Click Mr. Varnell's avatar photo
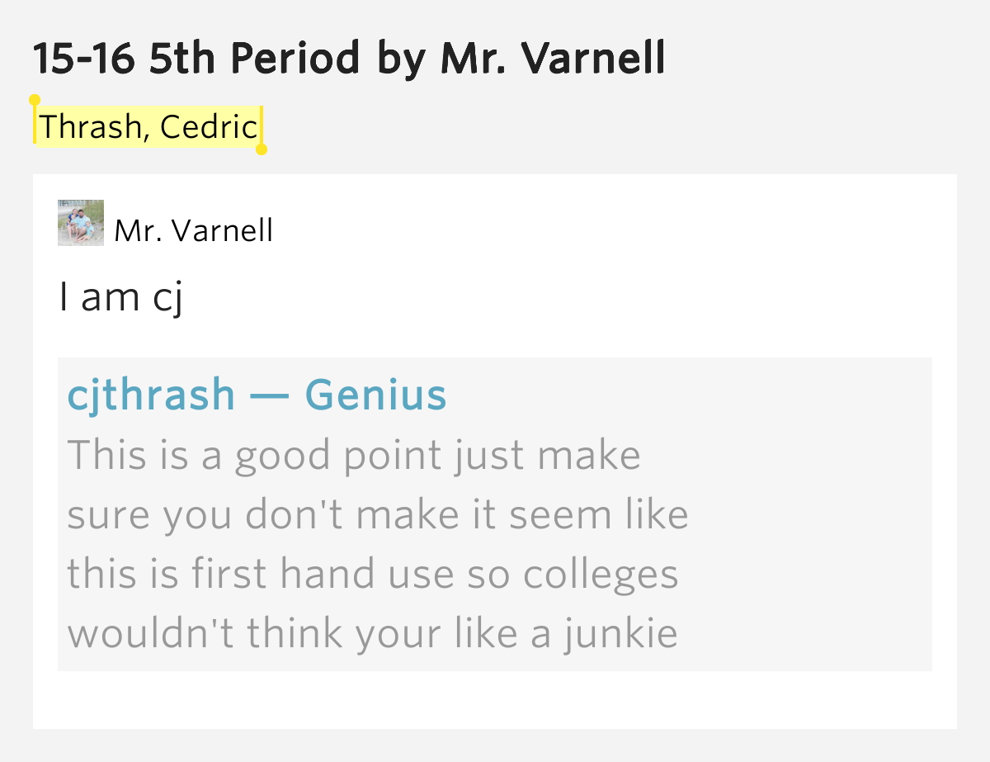Viewport: 990px width, 762px height. pos(81,223)
